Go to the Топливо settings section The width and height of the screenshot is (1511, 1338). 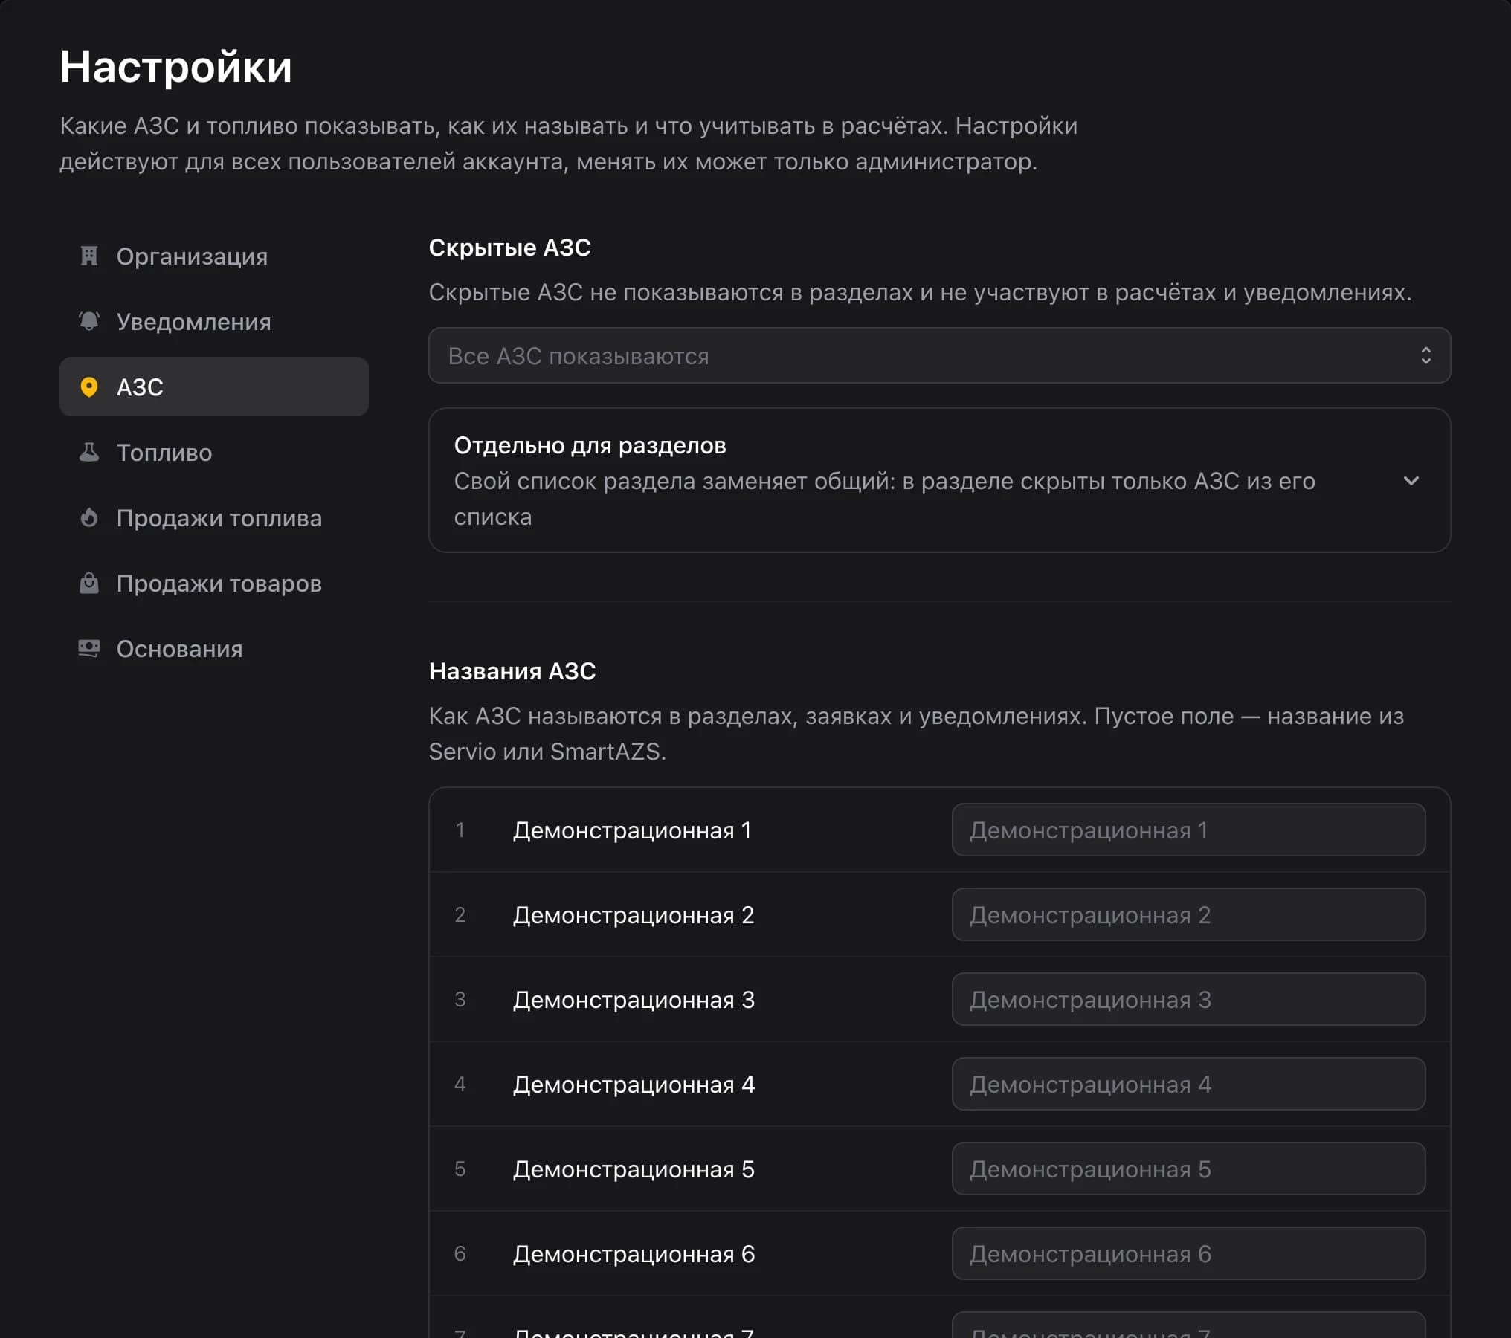214,453
